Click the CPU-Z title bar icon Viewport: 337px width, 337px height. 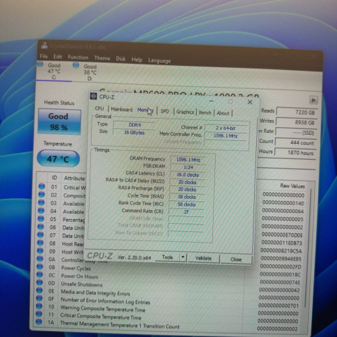point(93,96)
